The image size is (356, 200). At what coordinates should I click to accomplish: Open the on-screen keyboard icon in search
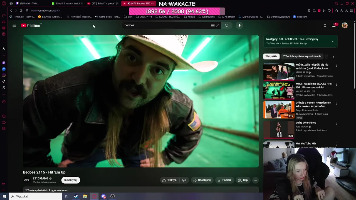point(213,25)
